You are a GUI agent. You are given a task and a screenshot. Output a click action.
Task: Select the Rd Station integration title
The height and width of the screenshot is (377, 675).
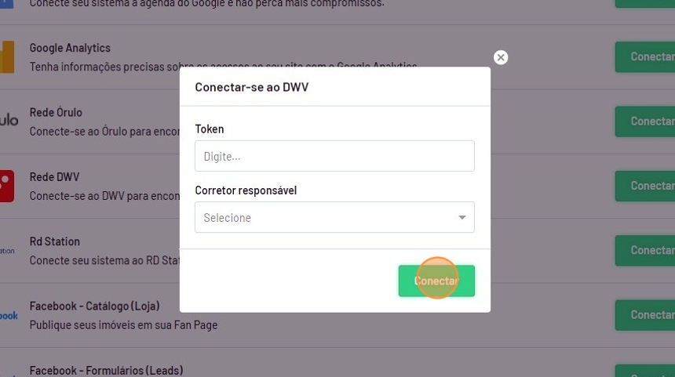[x=55, y=241]
